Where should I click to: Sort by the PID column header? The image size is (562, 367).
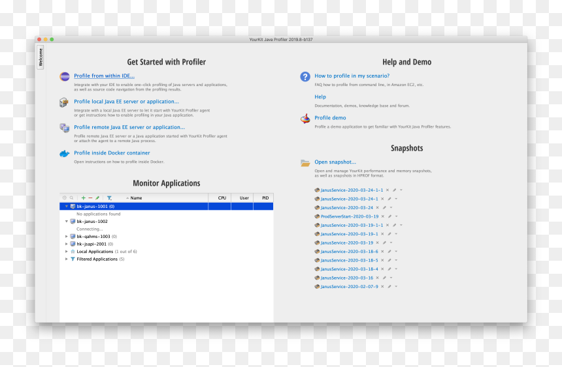[263, 198]
